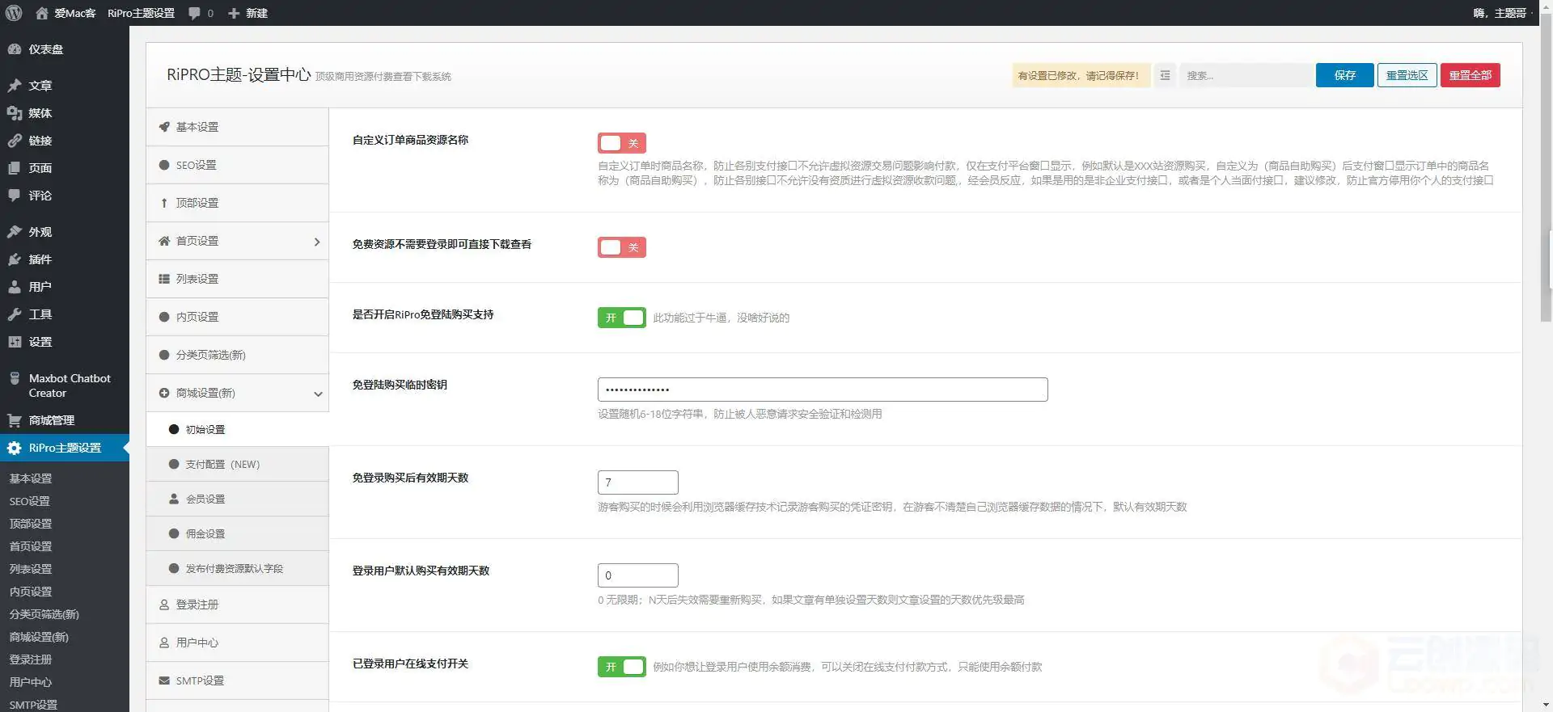Click the 工具 wrench icon
Image resolution: width=1553 pixels, height=712 pixels.
pyautogui.click(x=15, y=314)
